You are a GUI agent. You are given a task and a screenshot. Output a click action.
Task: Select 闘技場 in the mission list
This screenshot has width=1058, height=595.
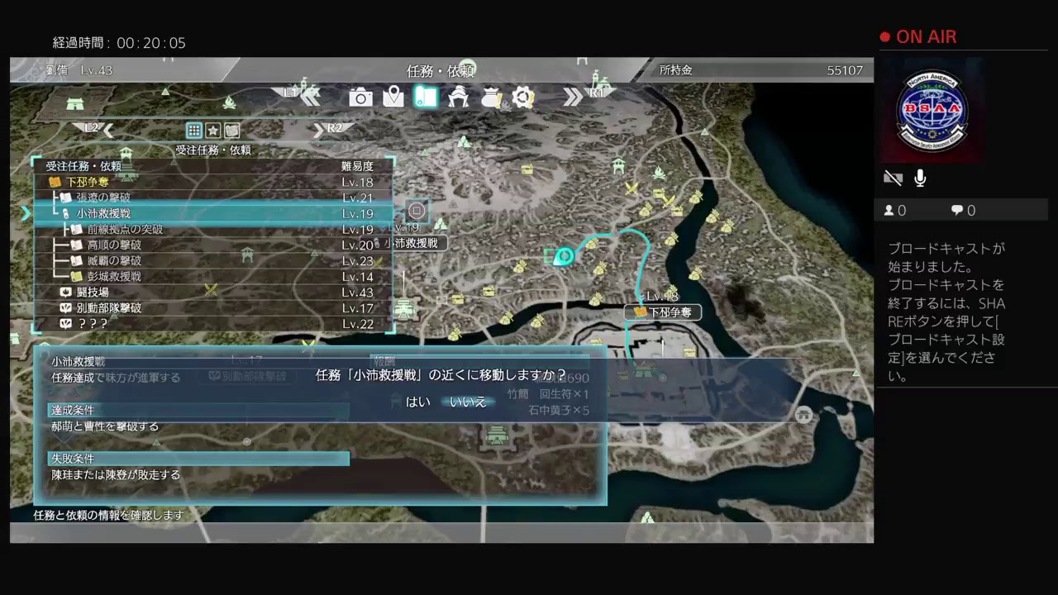93,293
